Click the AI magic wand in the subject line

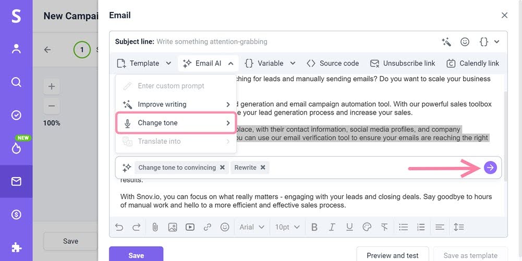[446, 42]
